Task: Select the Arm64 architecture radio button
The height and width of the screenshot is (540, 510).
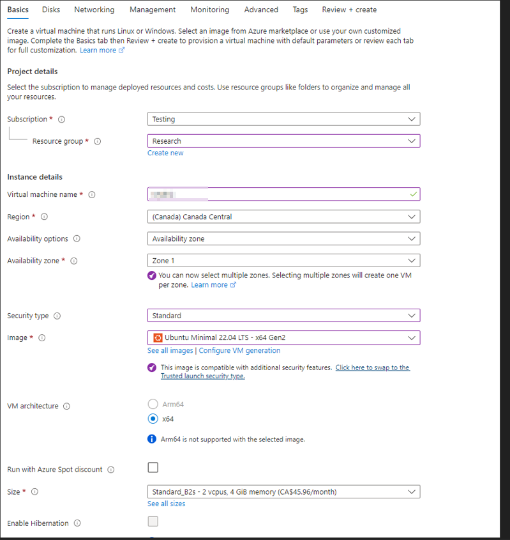Action: click(x=153, y=404)
